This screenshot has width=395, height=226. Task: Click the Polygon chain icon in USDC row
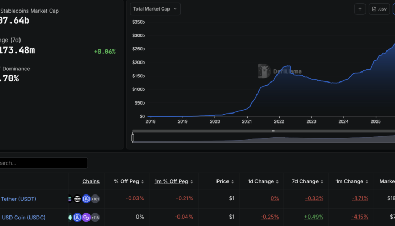point(86,217)
